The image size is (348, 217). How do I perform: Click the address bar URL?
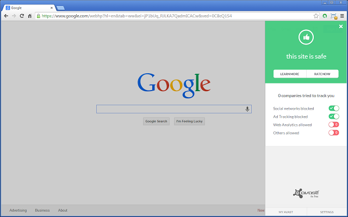click(136, 16)
